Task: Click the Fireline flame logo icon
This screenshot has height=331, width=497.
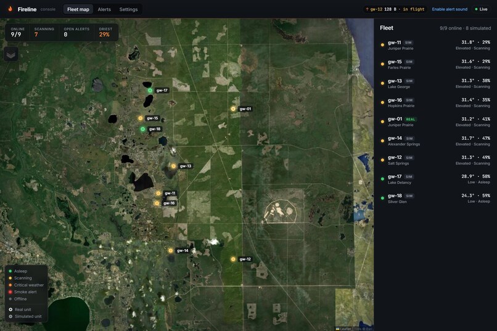Action: pyautogui.click(x=10, y=9)
